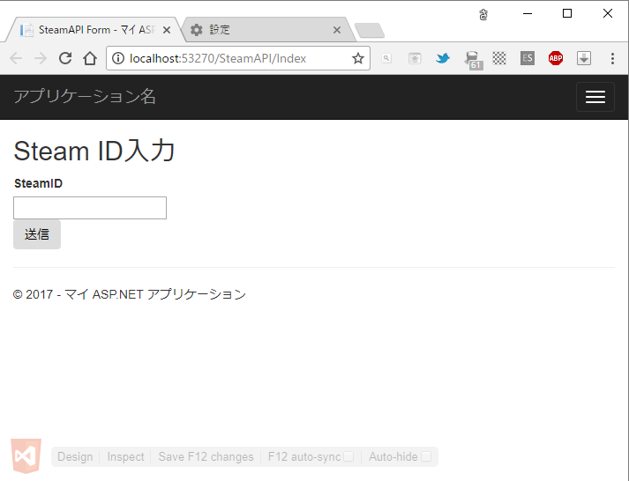Close the 設定 tab

pyautogui.click(x=337, y=30)
